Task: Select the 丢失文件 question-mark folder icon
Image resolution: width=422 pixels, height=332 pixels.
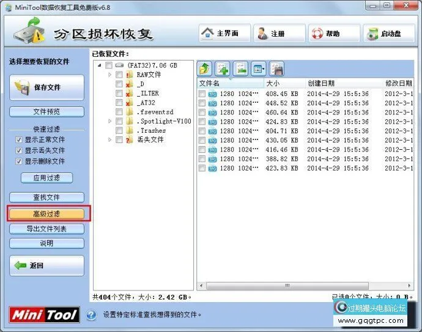Action: (130, 139)
